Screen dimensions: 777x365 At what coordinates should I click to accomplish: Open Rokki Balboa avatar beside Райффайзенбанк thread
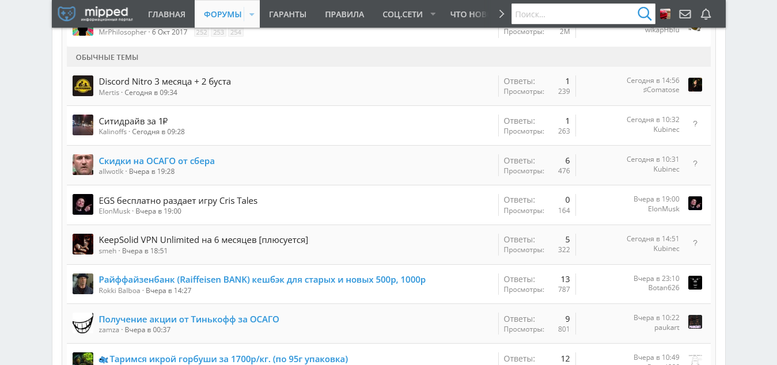click(x=83, y=284)
